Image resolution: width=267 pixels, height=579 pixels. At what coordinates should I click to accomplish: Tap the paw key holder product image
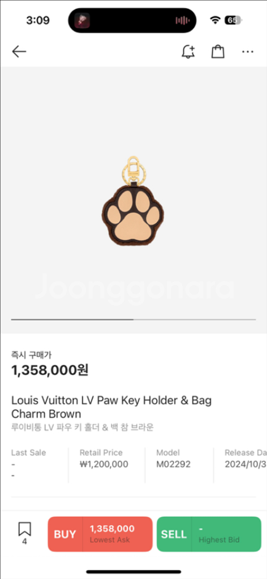click(x=133, y=202)
